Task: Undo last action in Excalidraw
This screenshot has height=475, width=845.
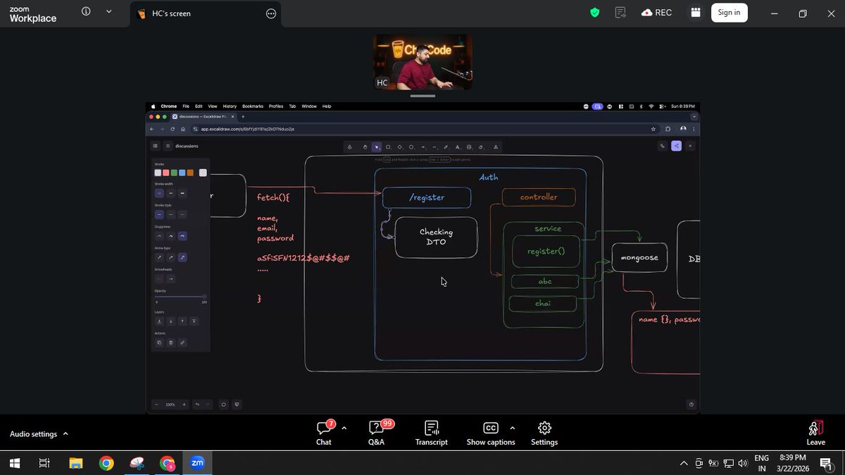Action: coord(197,405)
